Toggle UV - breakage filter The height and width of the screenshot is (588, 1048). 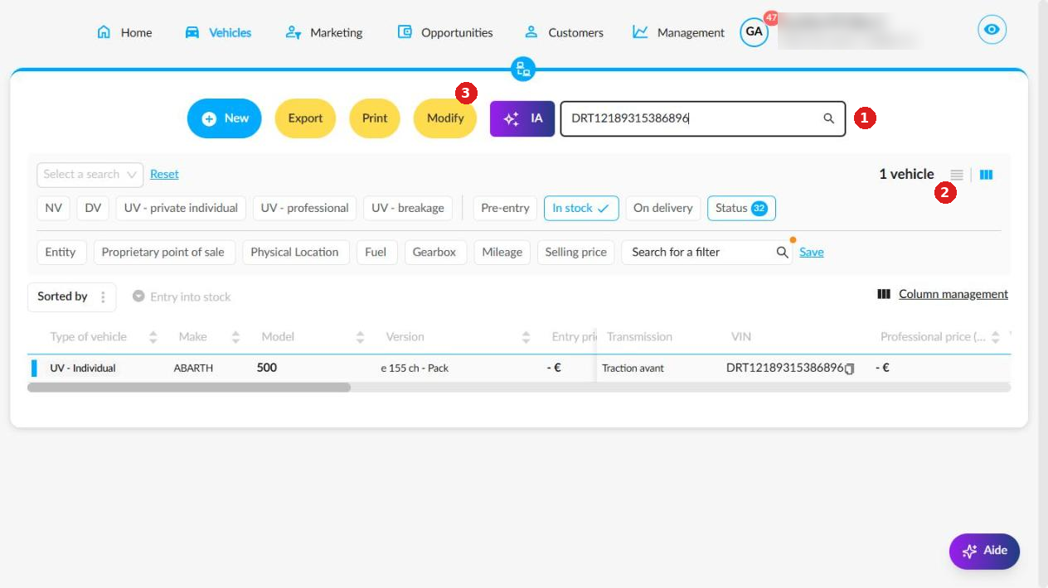407,208
